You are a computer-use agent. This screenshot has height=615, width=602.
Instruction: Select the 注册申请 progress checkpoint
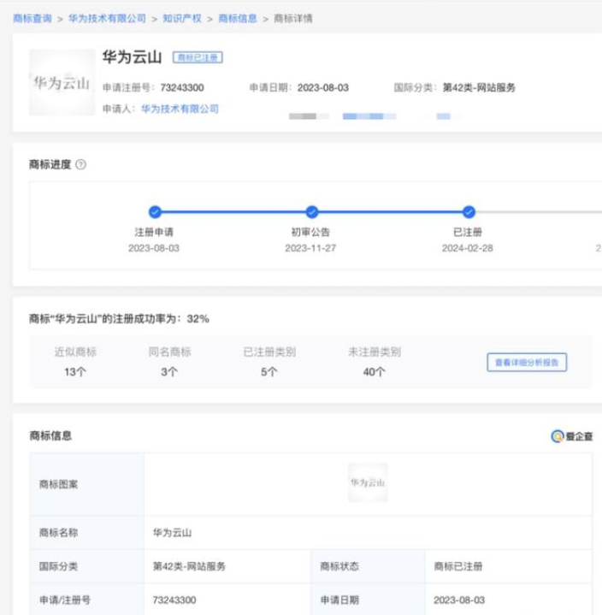(x=155, y=212)
